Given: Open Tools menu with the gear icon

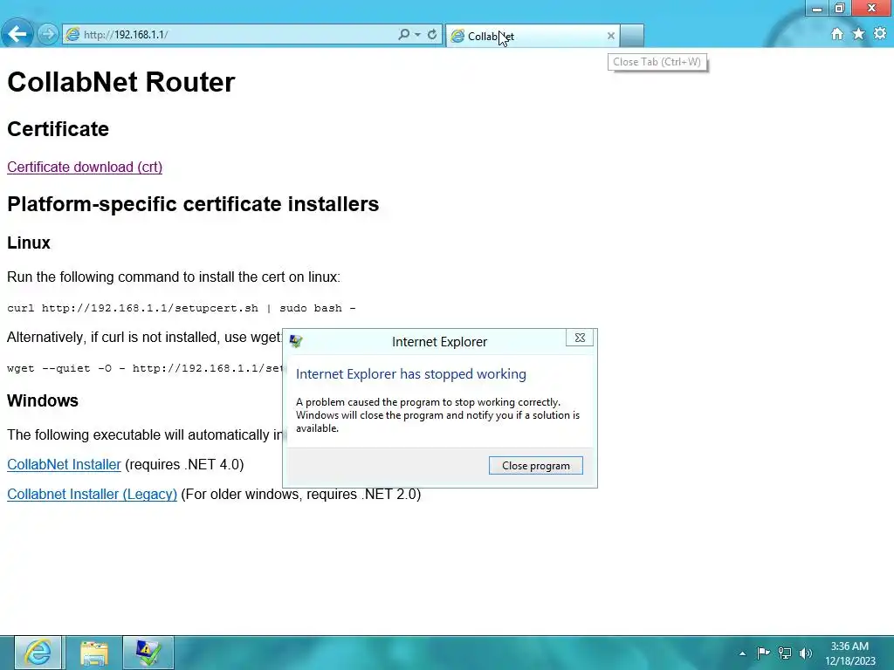Looking at the screenshot, I should [x=880, y=34].
